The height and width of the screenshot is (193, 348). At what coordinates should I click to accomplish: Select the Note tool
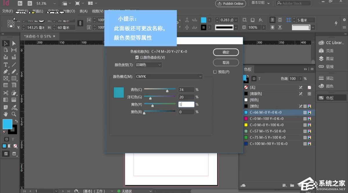coord(6,107)
